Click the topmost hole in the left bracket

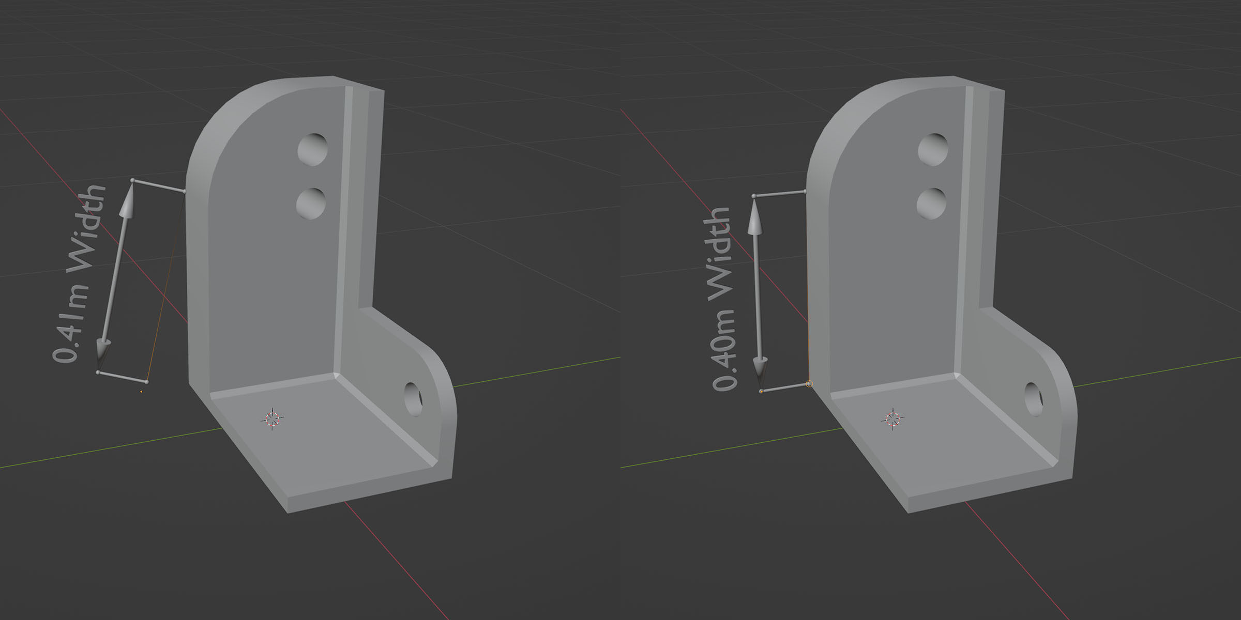[x=313, y=149]
